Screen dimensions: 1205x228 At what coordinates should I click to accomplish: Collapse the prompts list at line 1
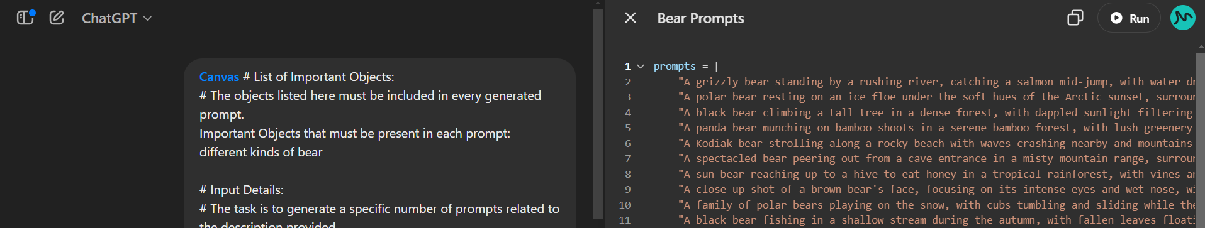tap(641, 66)
